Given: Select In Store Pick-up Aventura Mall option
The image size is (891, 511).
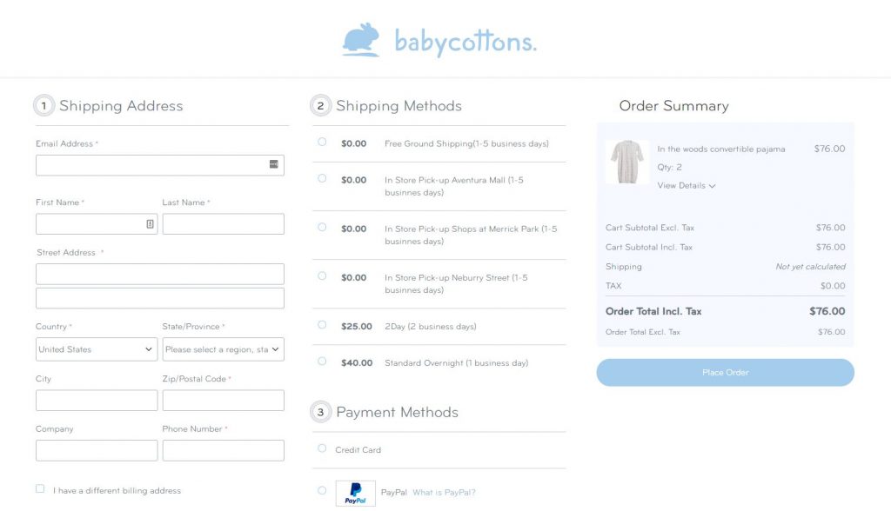Looking at the screenshot, I should 322,178.
